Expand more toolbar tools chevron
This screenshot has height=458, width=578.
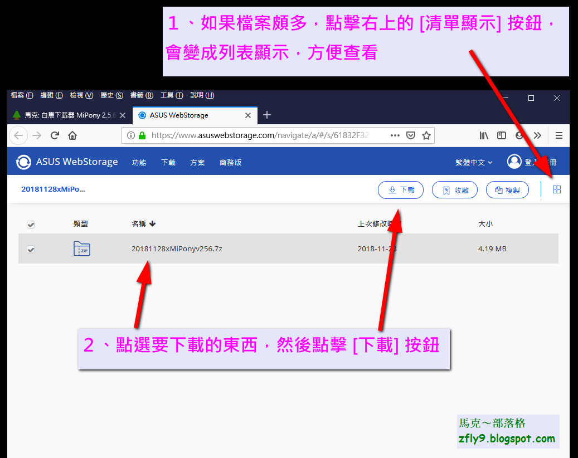pyautogui.click(x=537, y=135)
